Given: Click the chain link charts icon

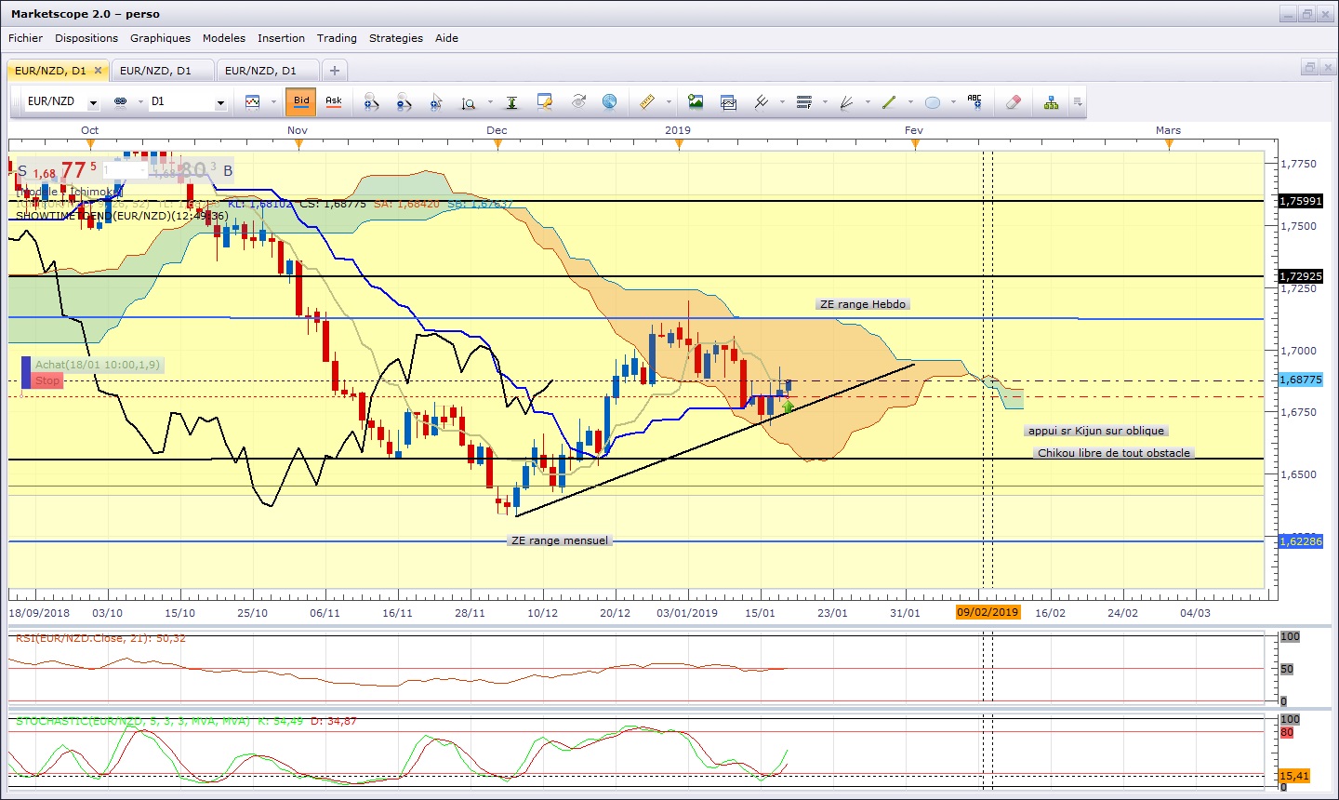Looking at the screenshot, I should 120,101.
